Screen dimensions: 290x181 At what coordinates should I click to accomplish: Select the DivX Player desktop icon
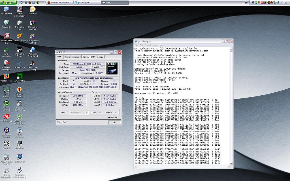tap(20, 145)
